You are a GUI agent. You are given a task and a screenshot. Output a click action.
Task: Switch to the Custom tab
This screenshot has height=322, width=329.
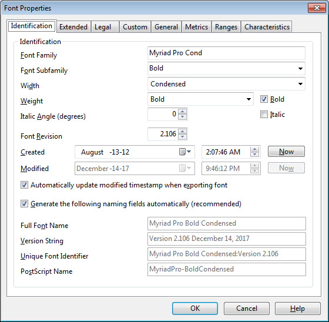click(135, 27)
